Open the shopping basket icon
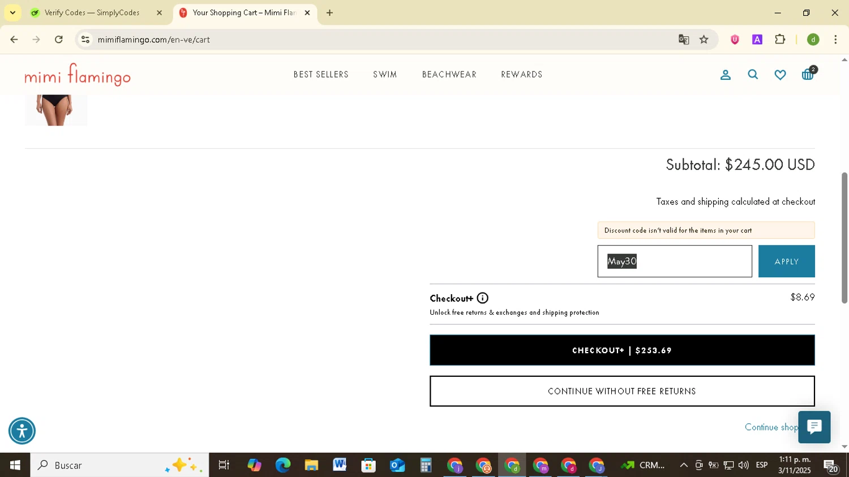The image size is (849, 477). point(808,74)
